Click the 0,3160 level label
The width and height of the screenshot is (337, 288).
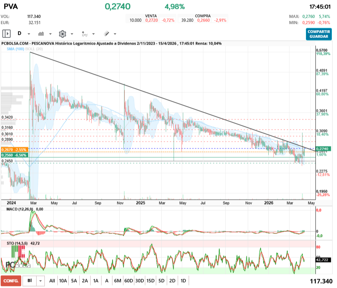pos(7,127)
